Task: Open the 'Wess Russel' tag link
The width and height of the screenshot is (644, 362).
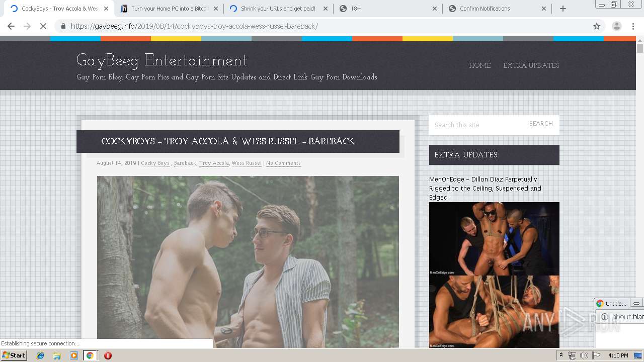Action: (247, 163)
